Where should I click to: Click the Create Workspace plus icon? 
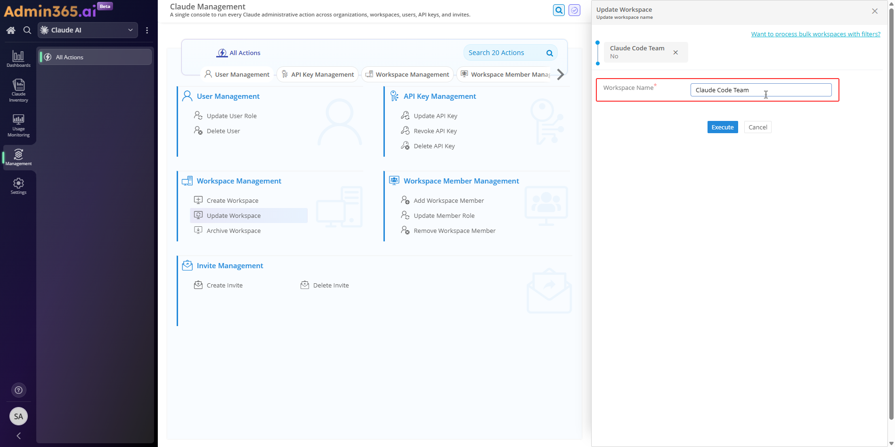click(198, 200)
